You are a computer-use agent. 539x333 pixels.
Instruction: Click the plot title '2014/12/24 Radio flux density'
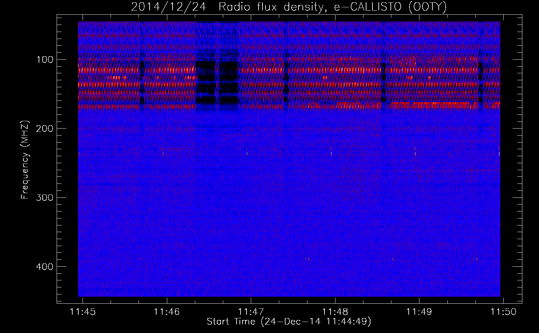pos(288,7)
